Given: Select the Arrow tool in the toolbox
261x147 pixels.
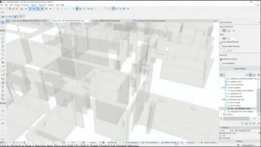Looking at the screenshot, I should (x=3, y=22).
